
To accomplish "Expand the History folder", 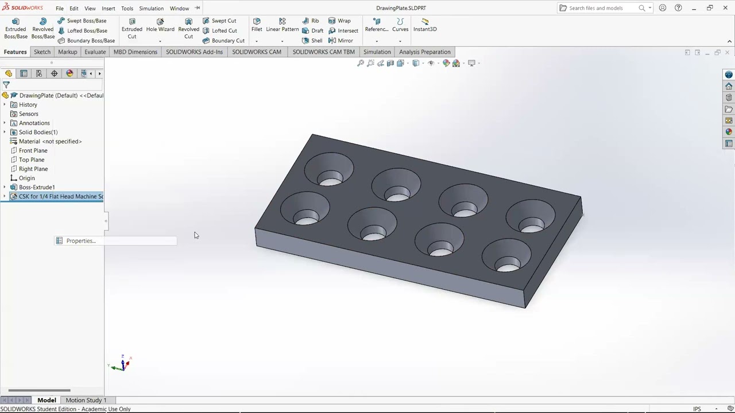I will tap(5, 105).
